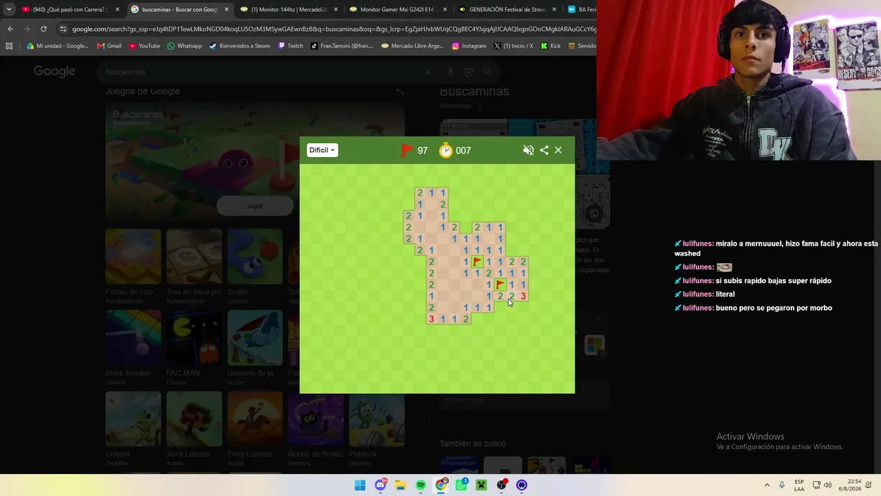Viewport: 881px width, 496px height.
Task: Open the '(1) Inicio / X' bookmark
Action: tap(513, 46)
